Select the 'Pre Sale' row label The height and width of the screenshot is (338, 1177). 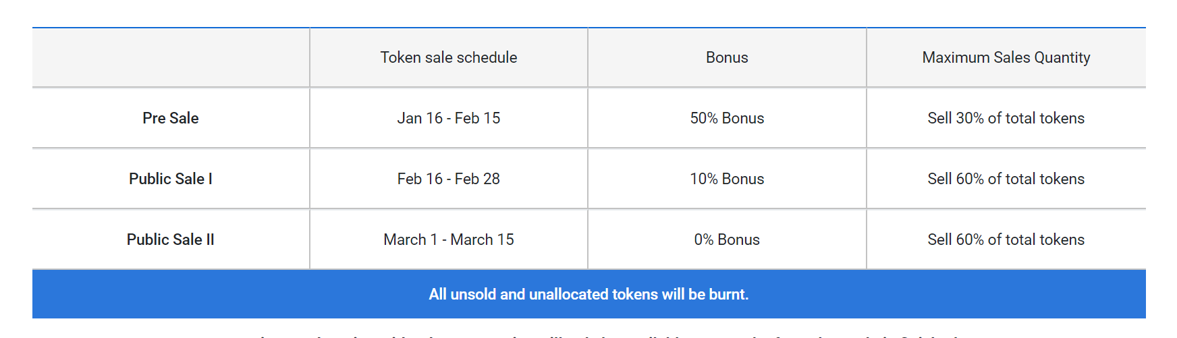pos(171,118)
